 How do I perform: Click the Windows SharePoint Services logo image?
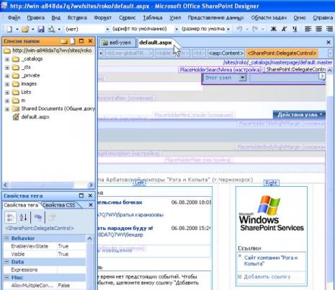tap(272, 214)
